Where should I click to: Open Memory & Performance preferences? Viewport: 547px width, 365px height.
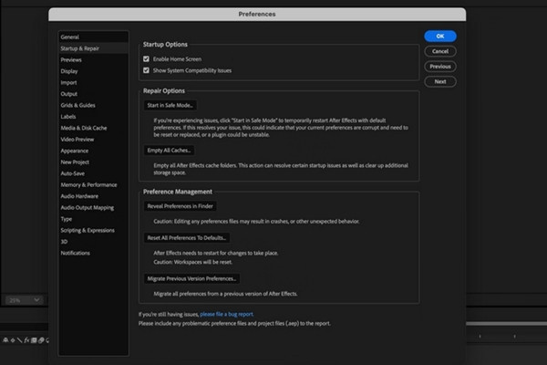coord(93,184)
